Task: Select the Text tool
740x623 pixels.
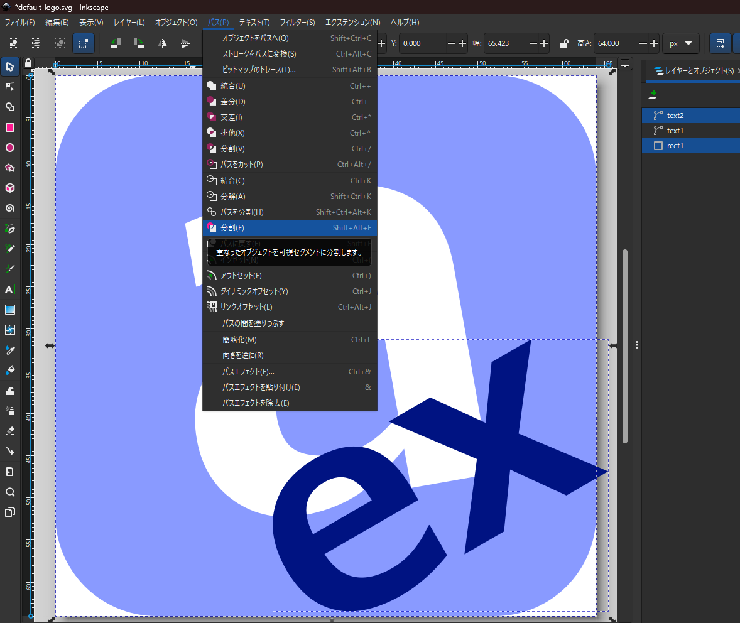Action: point(10,289)
